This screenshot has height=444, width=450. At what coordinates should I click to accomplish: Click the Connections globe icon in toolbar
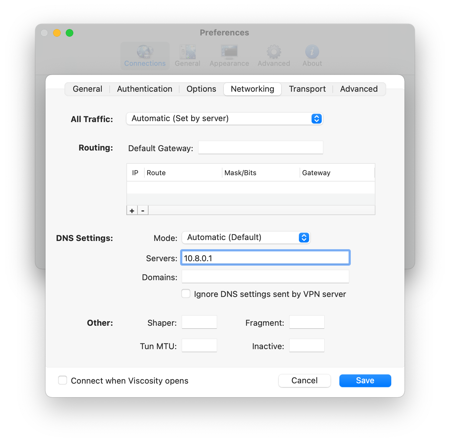(145, 52)
